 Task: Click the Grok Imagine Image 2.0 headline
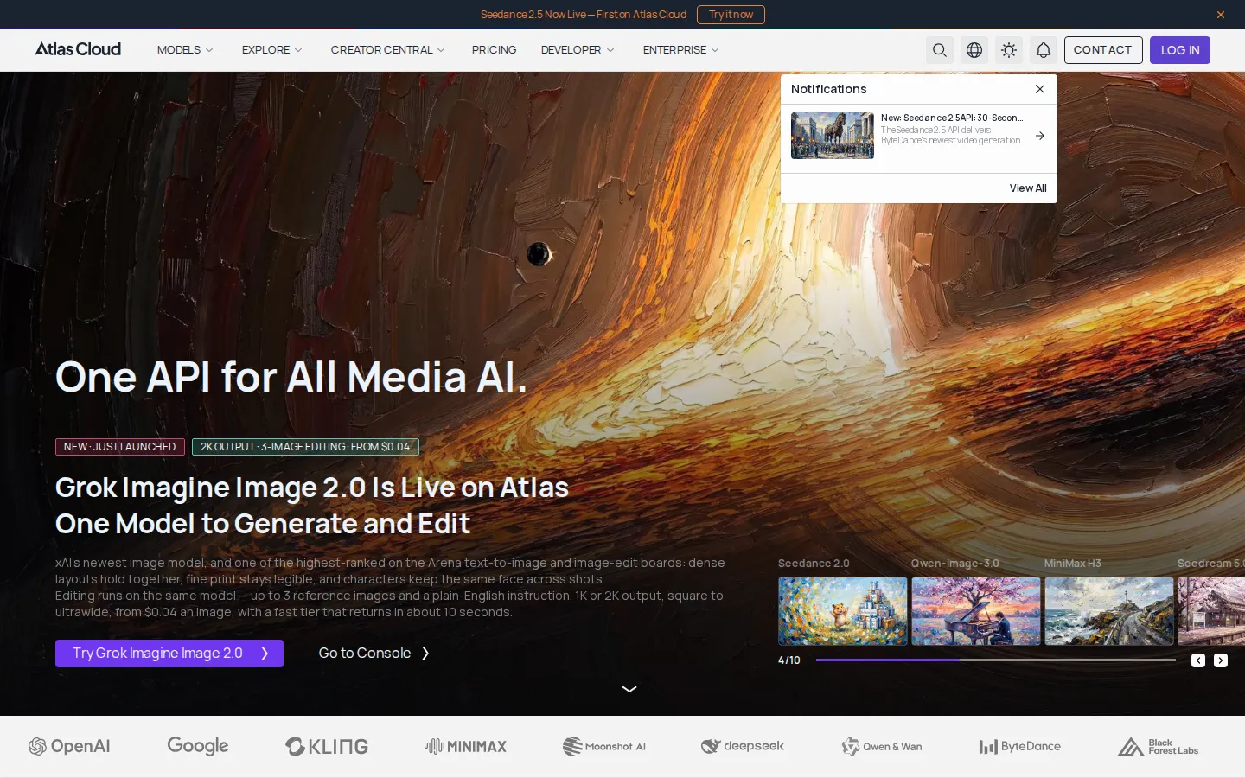pos(312,506)
